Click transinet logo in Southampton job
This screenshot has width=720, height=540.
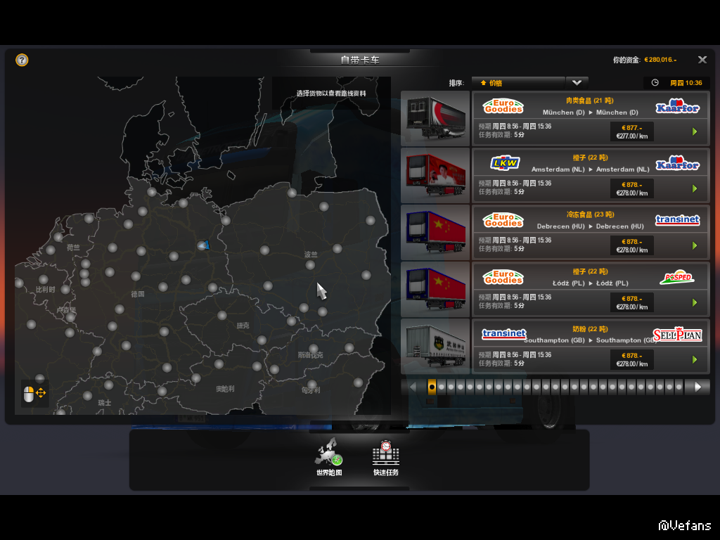click(x=503, y=333)
